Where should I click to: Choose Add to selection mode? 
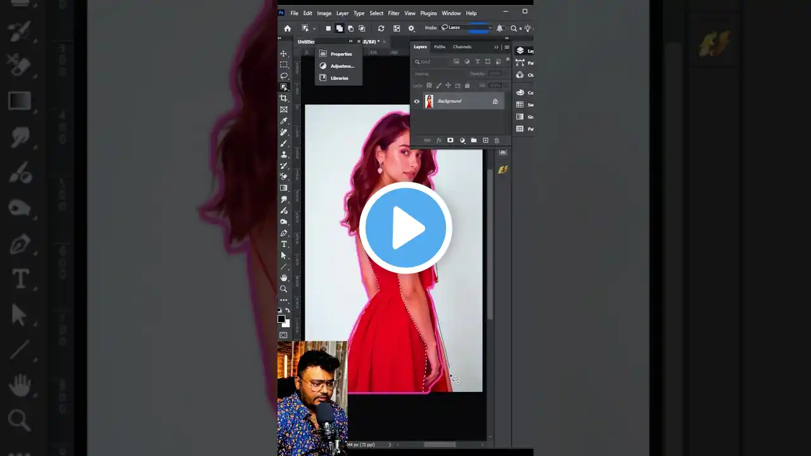(339, 28)
